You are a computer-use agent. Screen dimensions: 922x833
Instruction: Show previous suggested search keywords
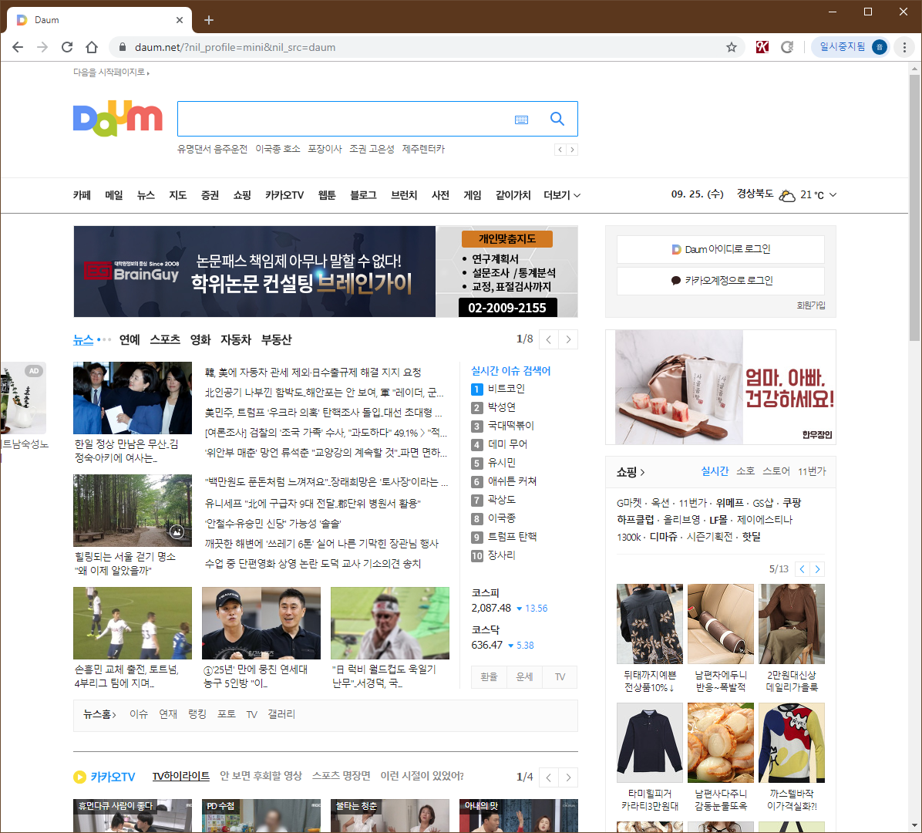560,150
